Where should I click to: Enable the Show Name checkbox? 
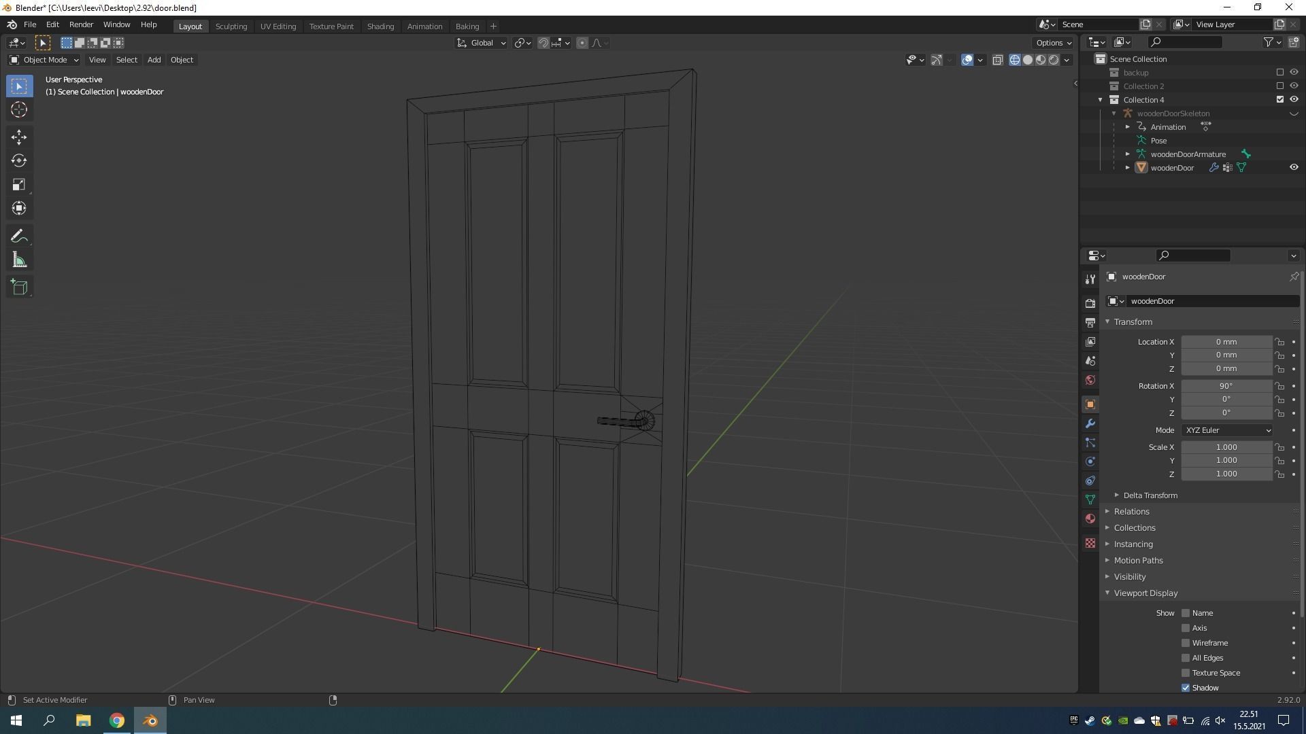click(x=1186, y=613)
